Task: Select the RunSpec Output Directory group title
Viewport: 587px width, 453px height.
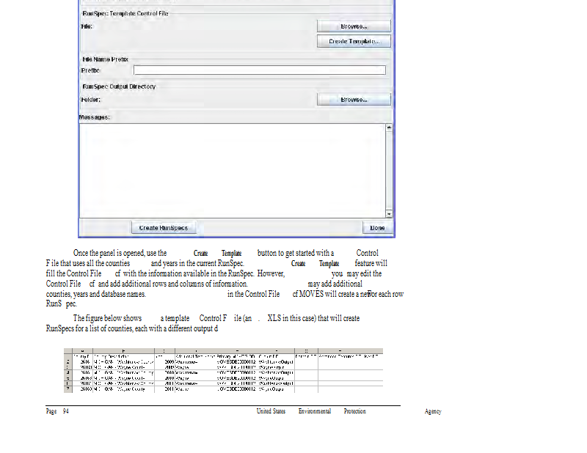Action: (x=118, y=86)
